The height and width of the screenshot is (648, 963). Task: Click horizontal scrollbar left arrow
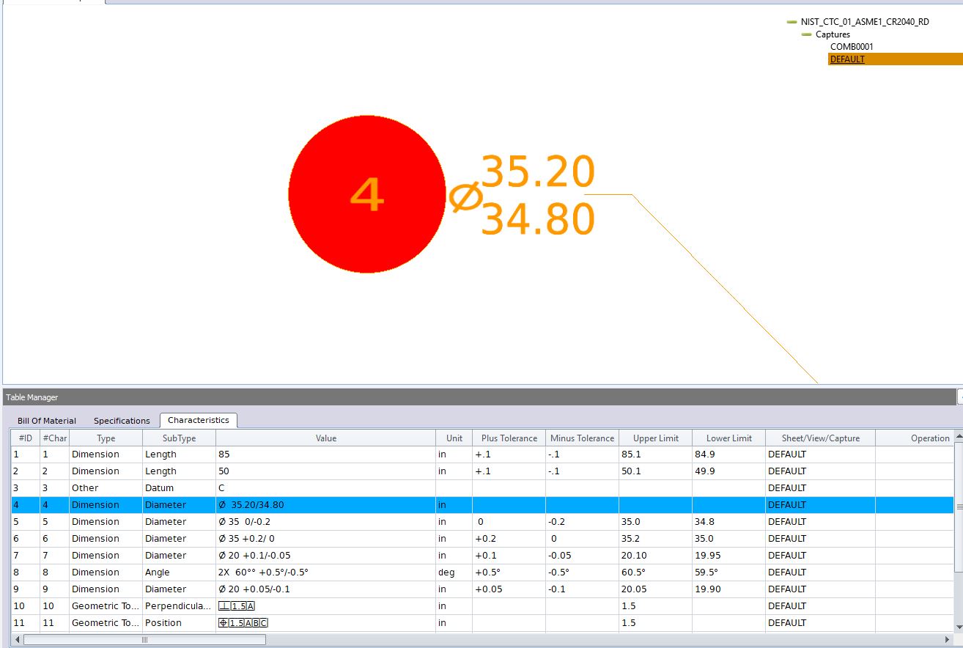tap(18, 640)
